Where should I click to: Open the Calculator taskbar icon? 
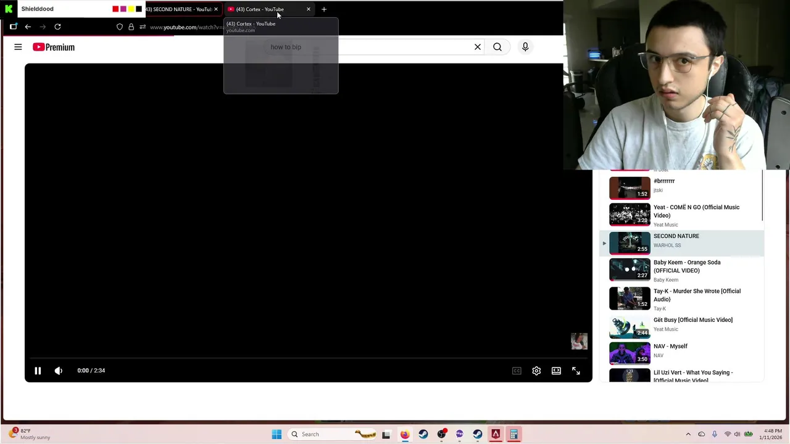(x=513, y=434)
